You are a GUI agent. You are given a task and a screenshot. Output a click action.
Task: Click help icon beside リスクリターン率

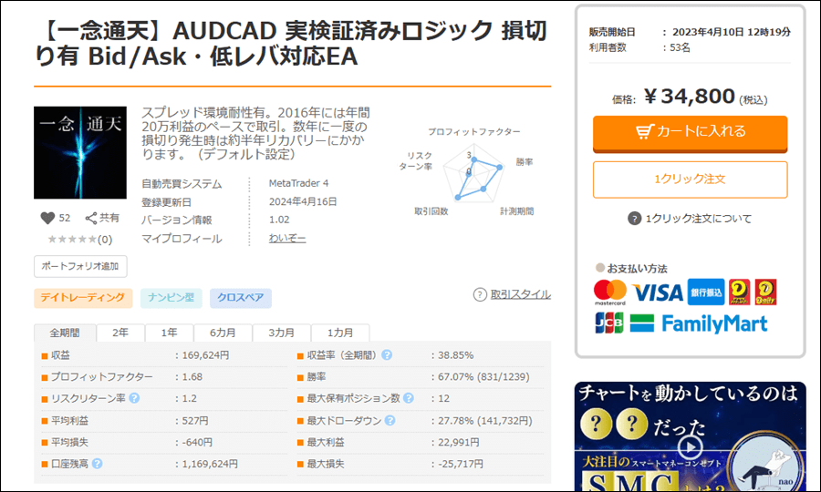(134, 398)
